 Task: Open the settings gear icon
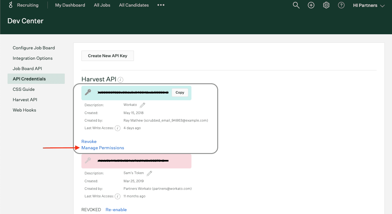click(326, 5)
